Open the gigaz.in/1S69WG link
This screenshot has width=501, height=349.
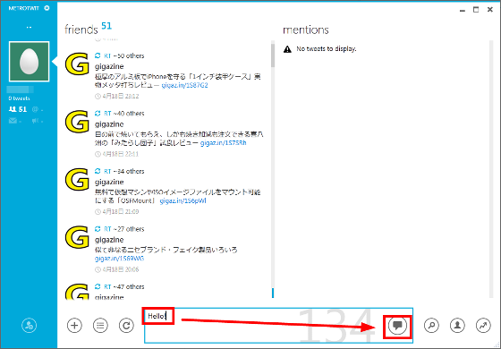click(x=120, y=259)
